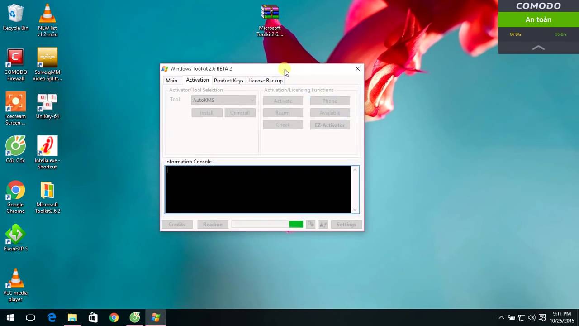Launch COMODO Firewall shortcut
Screen dimensions: 579x326
coord(15,65)
